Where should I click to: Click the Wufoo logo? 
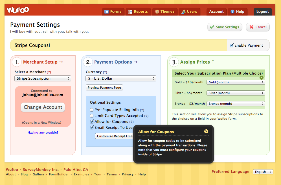point(18,10)
